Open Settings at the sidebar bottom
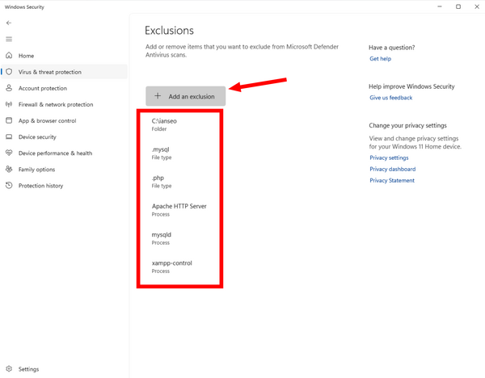 (65, 369)
